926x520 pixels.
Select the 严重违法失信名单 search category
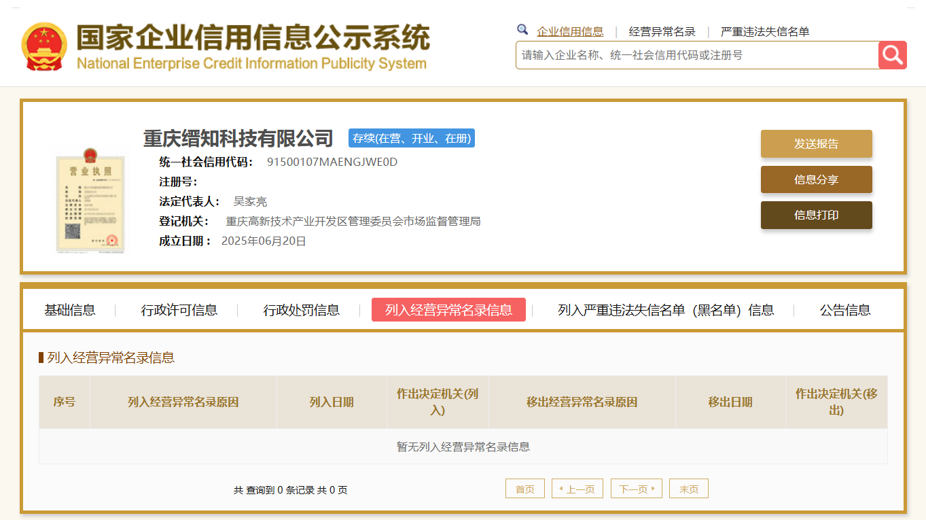coord(765,32)
